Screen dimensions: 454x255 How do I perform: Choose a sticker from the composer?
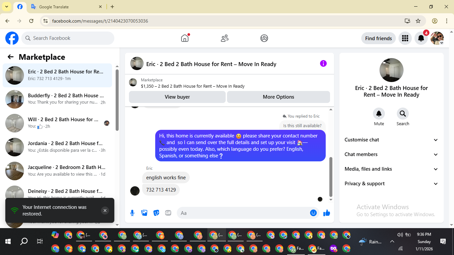click(x=156, y=213)
